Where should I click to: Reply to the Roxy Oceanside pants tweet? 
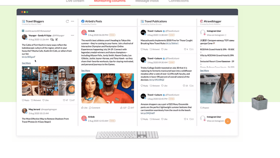tap(144, 119)
